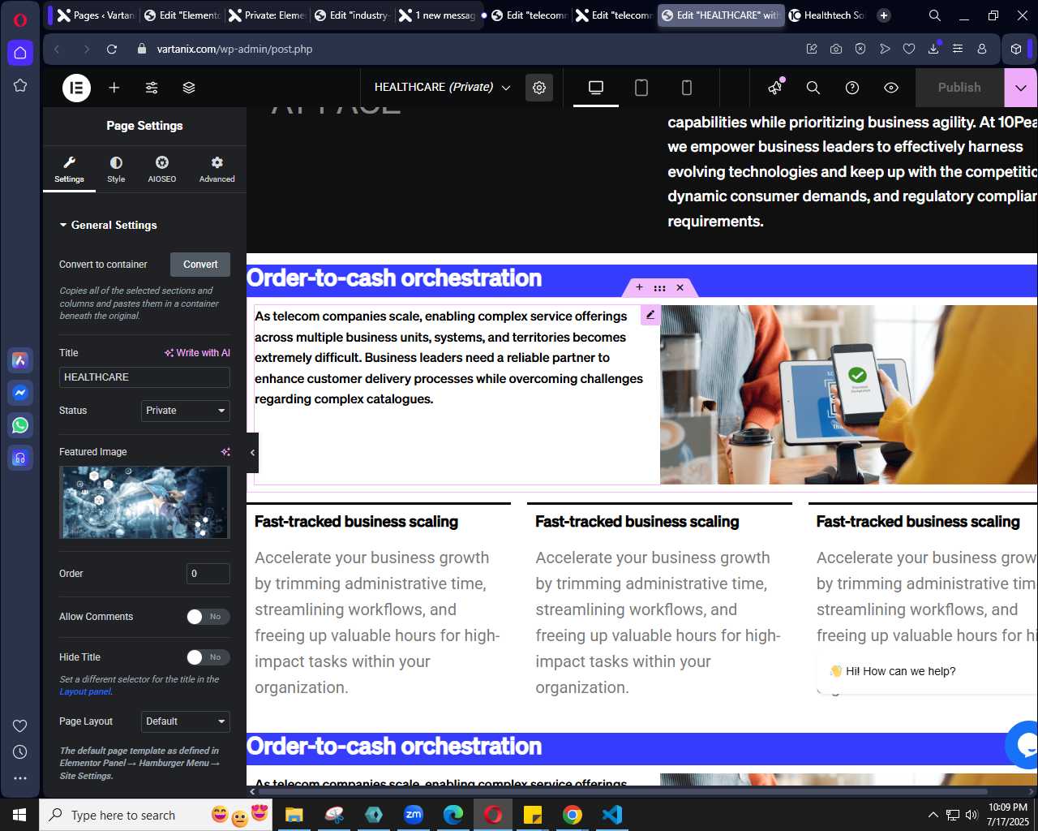Click Featured Image AI sparkle icon
1038x831 pixels.
(225, 452)
